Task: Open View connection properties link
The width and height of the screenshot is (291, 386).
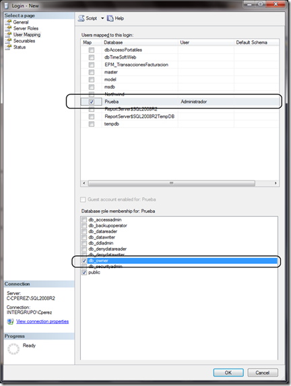Action: click(x=42, y=321)
